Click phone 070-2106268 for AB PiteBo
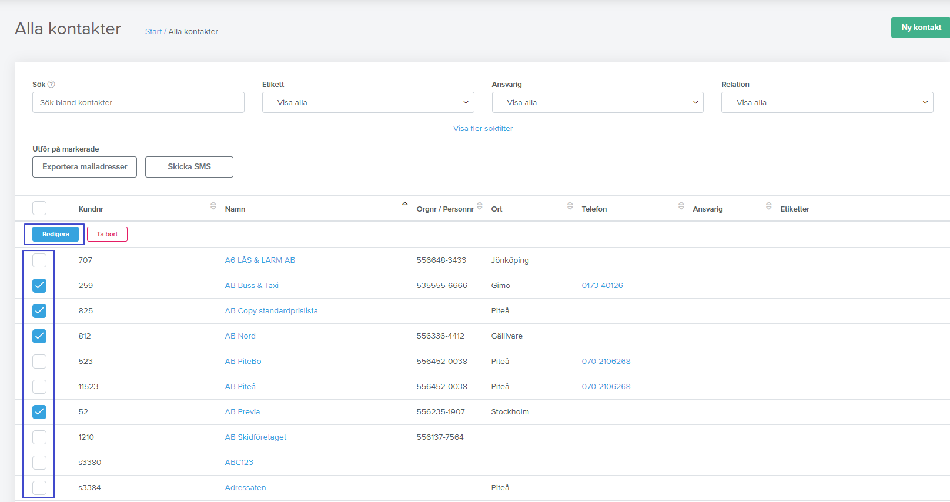Image resolution: width=950 pixels, height=502 pixels. point(606,362)
